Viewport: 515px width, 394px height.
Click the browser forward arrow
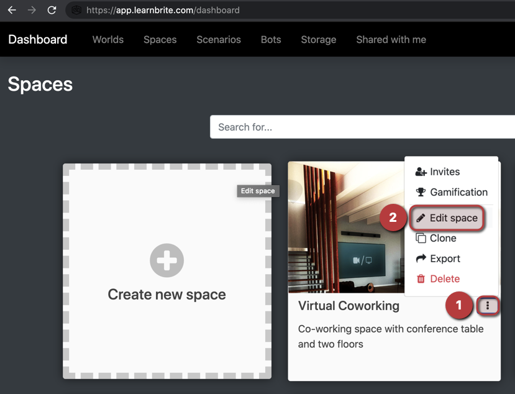[32, 10]
